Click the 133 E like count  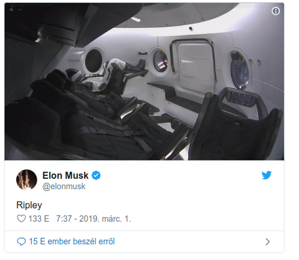39,219
